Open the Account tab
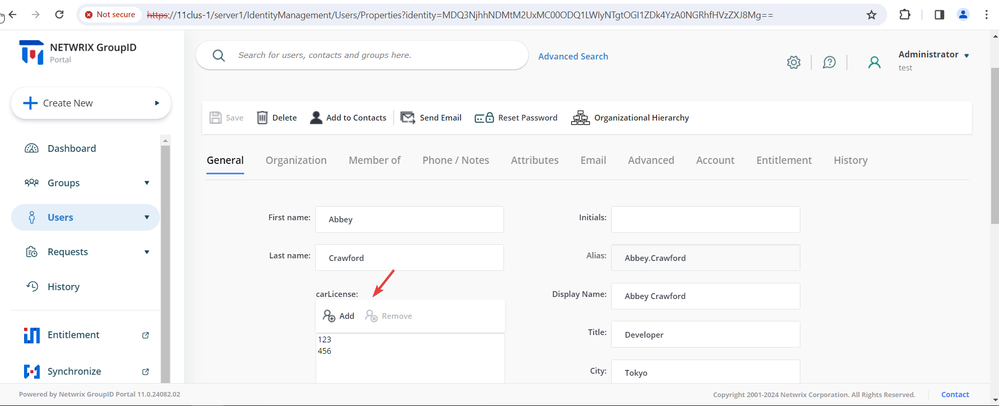Screen dimensions: 999x406 [x=715, y=160]
